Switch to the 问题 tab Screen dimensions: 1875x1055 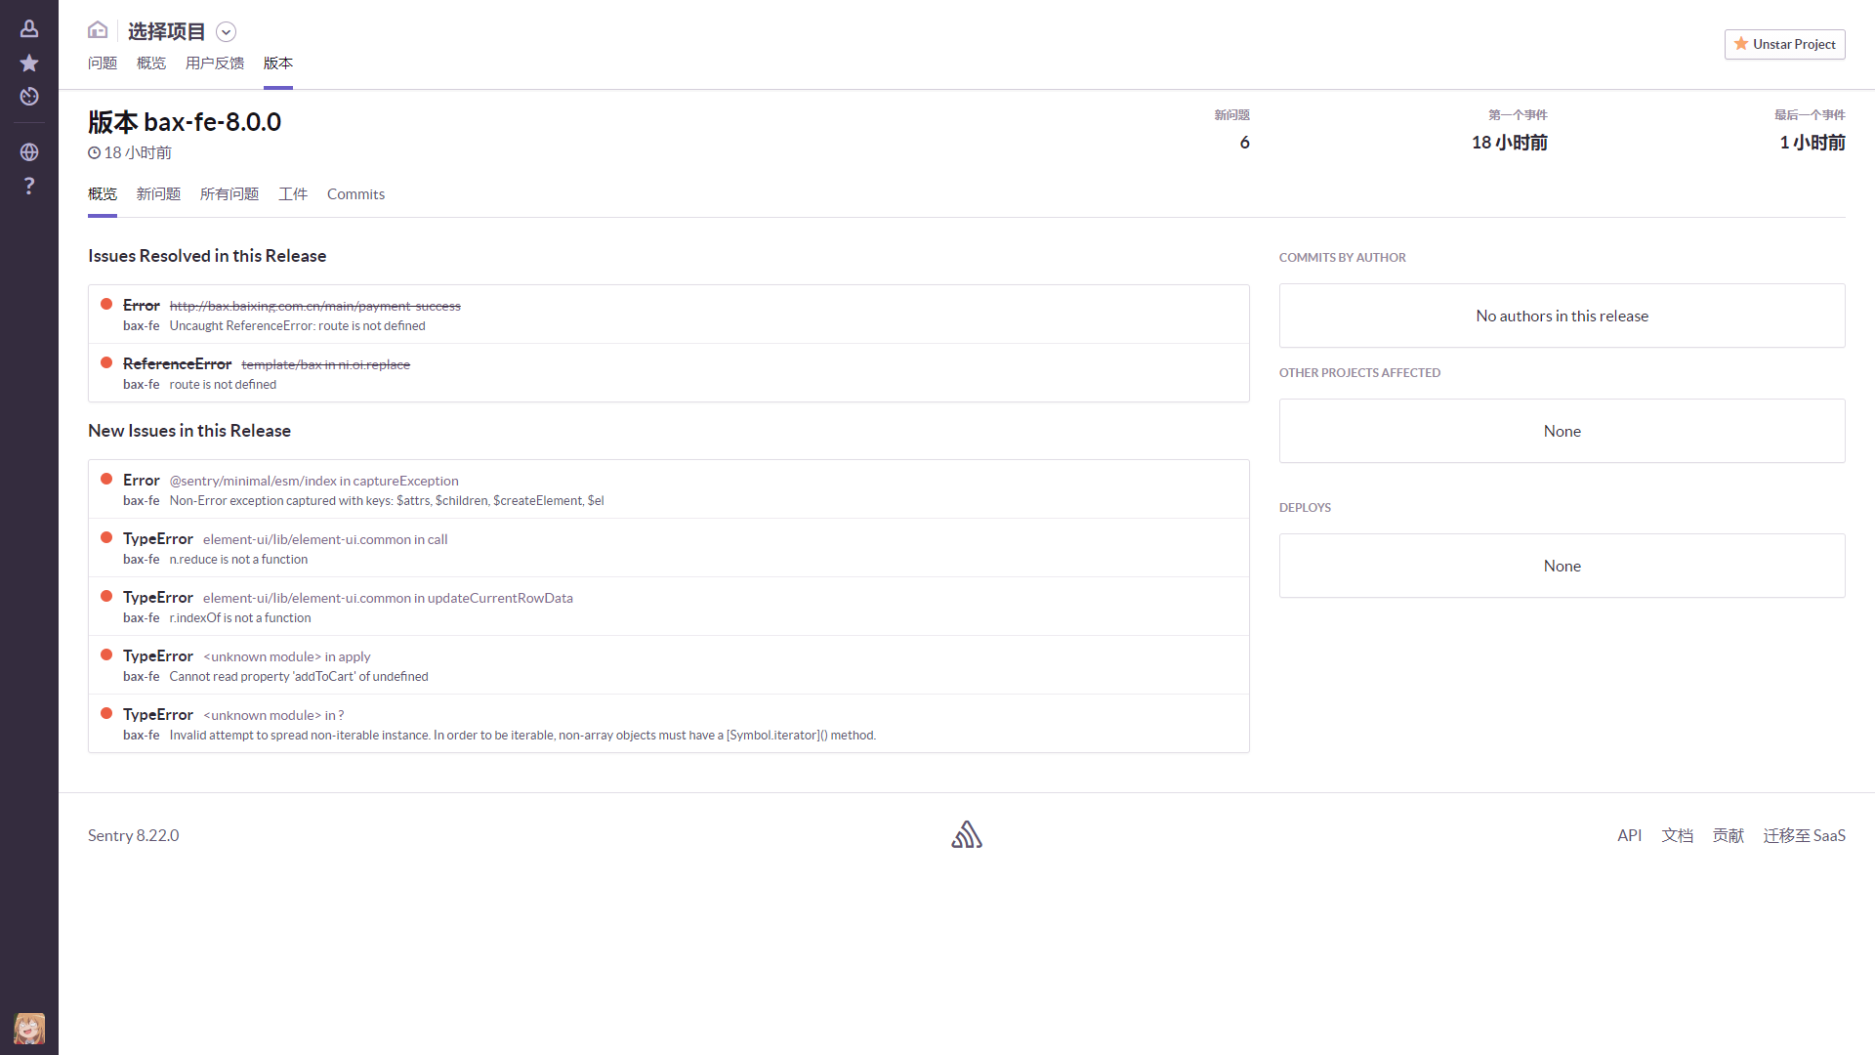(x=103, y=63)
